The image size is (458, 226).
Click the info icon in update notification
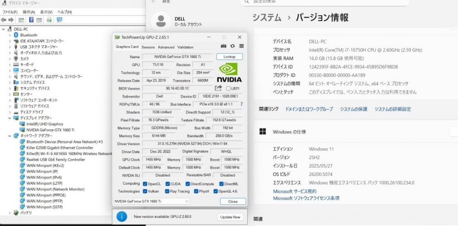point(122,217)
